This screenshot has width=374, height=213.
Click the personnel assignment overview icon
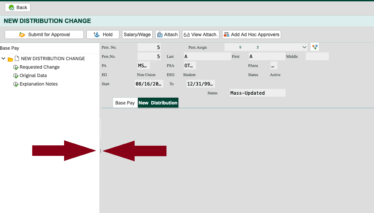coord(314,47)
